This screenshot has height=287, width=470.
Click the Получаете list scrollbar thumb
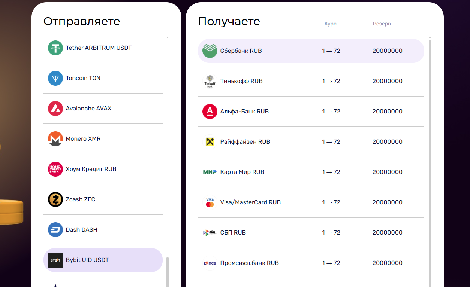430,163
